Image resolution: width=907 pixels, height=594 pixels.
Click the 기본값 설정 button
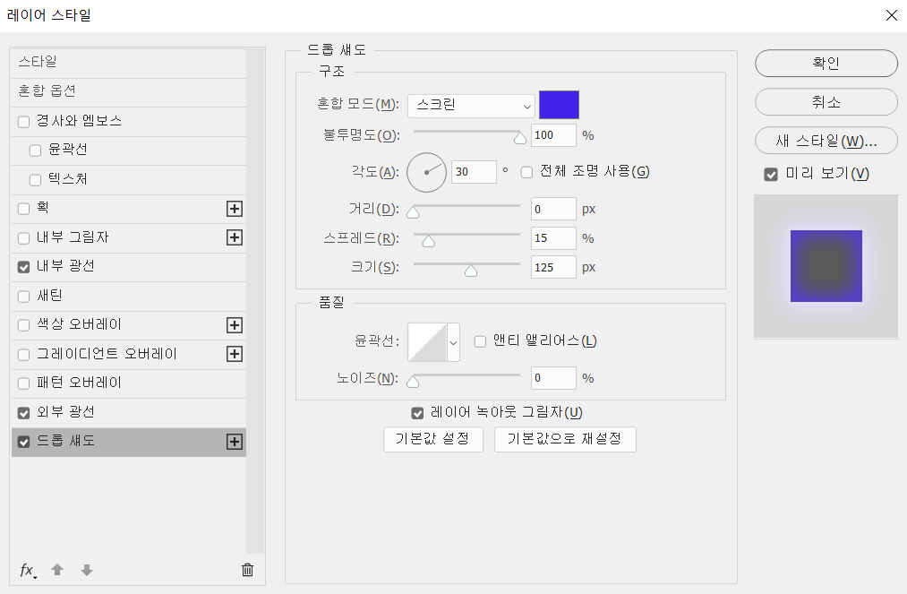pos(432,439)
